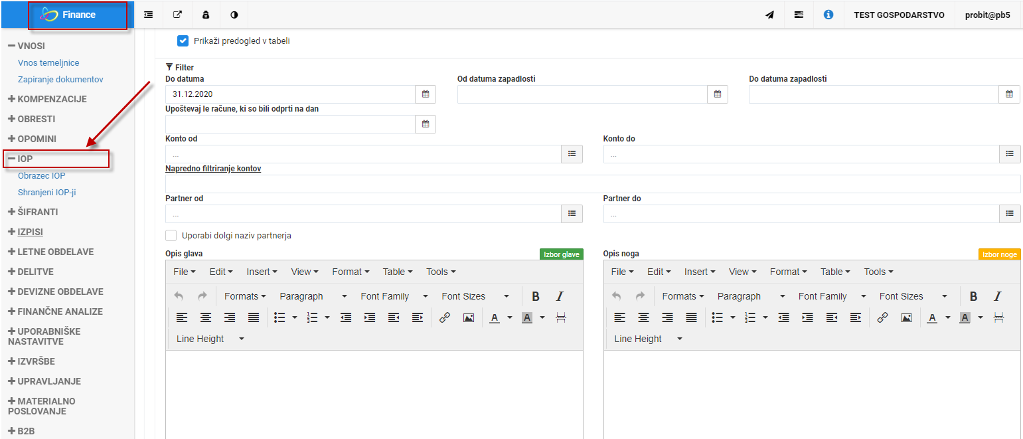1023x439 pixels.
Task: Click the blue info icon in top bar
Action: (x=828, y=14)
